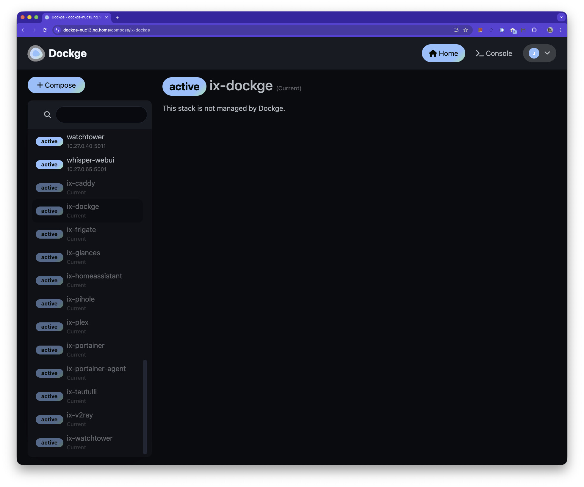The height and width of the screenshot is (487, 584).
Task: Click the stack list scrollbar
Action: tap(145, 406)
